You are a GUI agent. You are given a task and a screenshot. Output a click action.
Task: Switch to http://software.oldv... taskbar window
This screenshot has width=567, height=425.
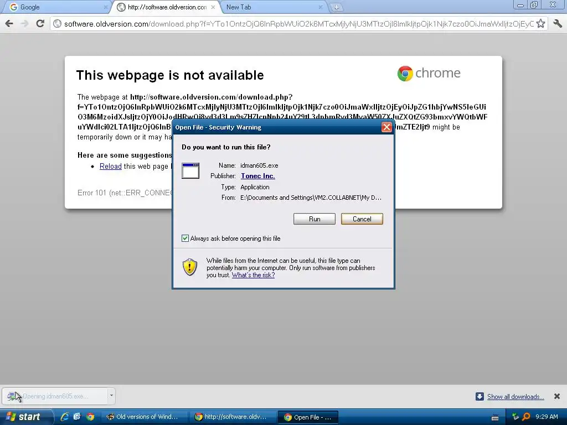pyautogui.click(x=233, y=417)
